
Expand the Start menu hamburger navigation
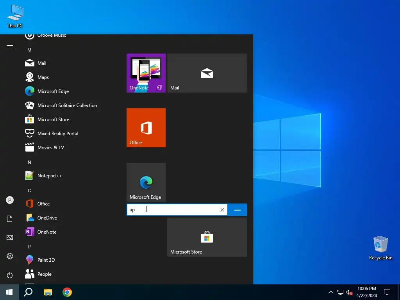point(10,46)
